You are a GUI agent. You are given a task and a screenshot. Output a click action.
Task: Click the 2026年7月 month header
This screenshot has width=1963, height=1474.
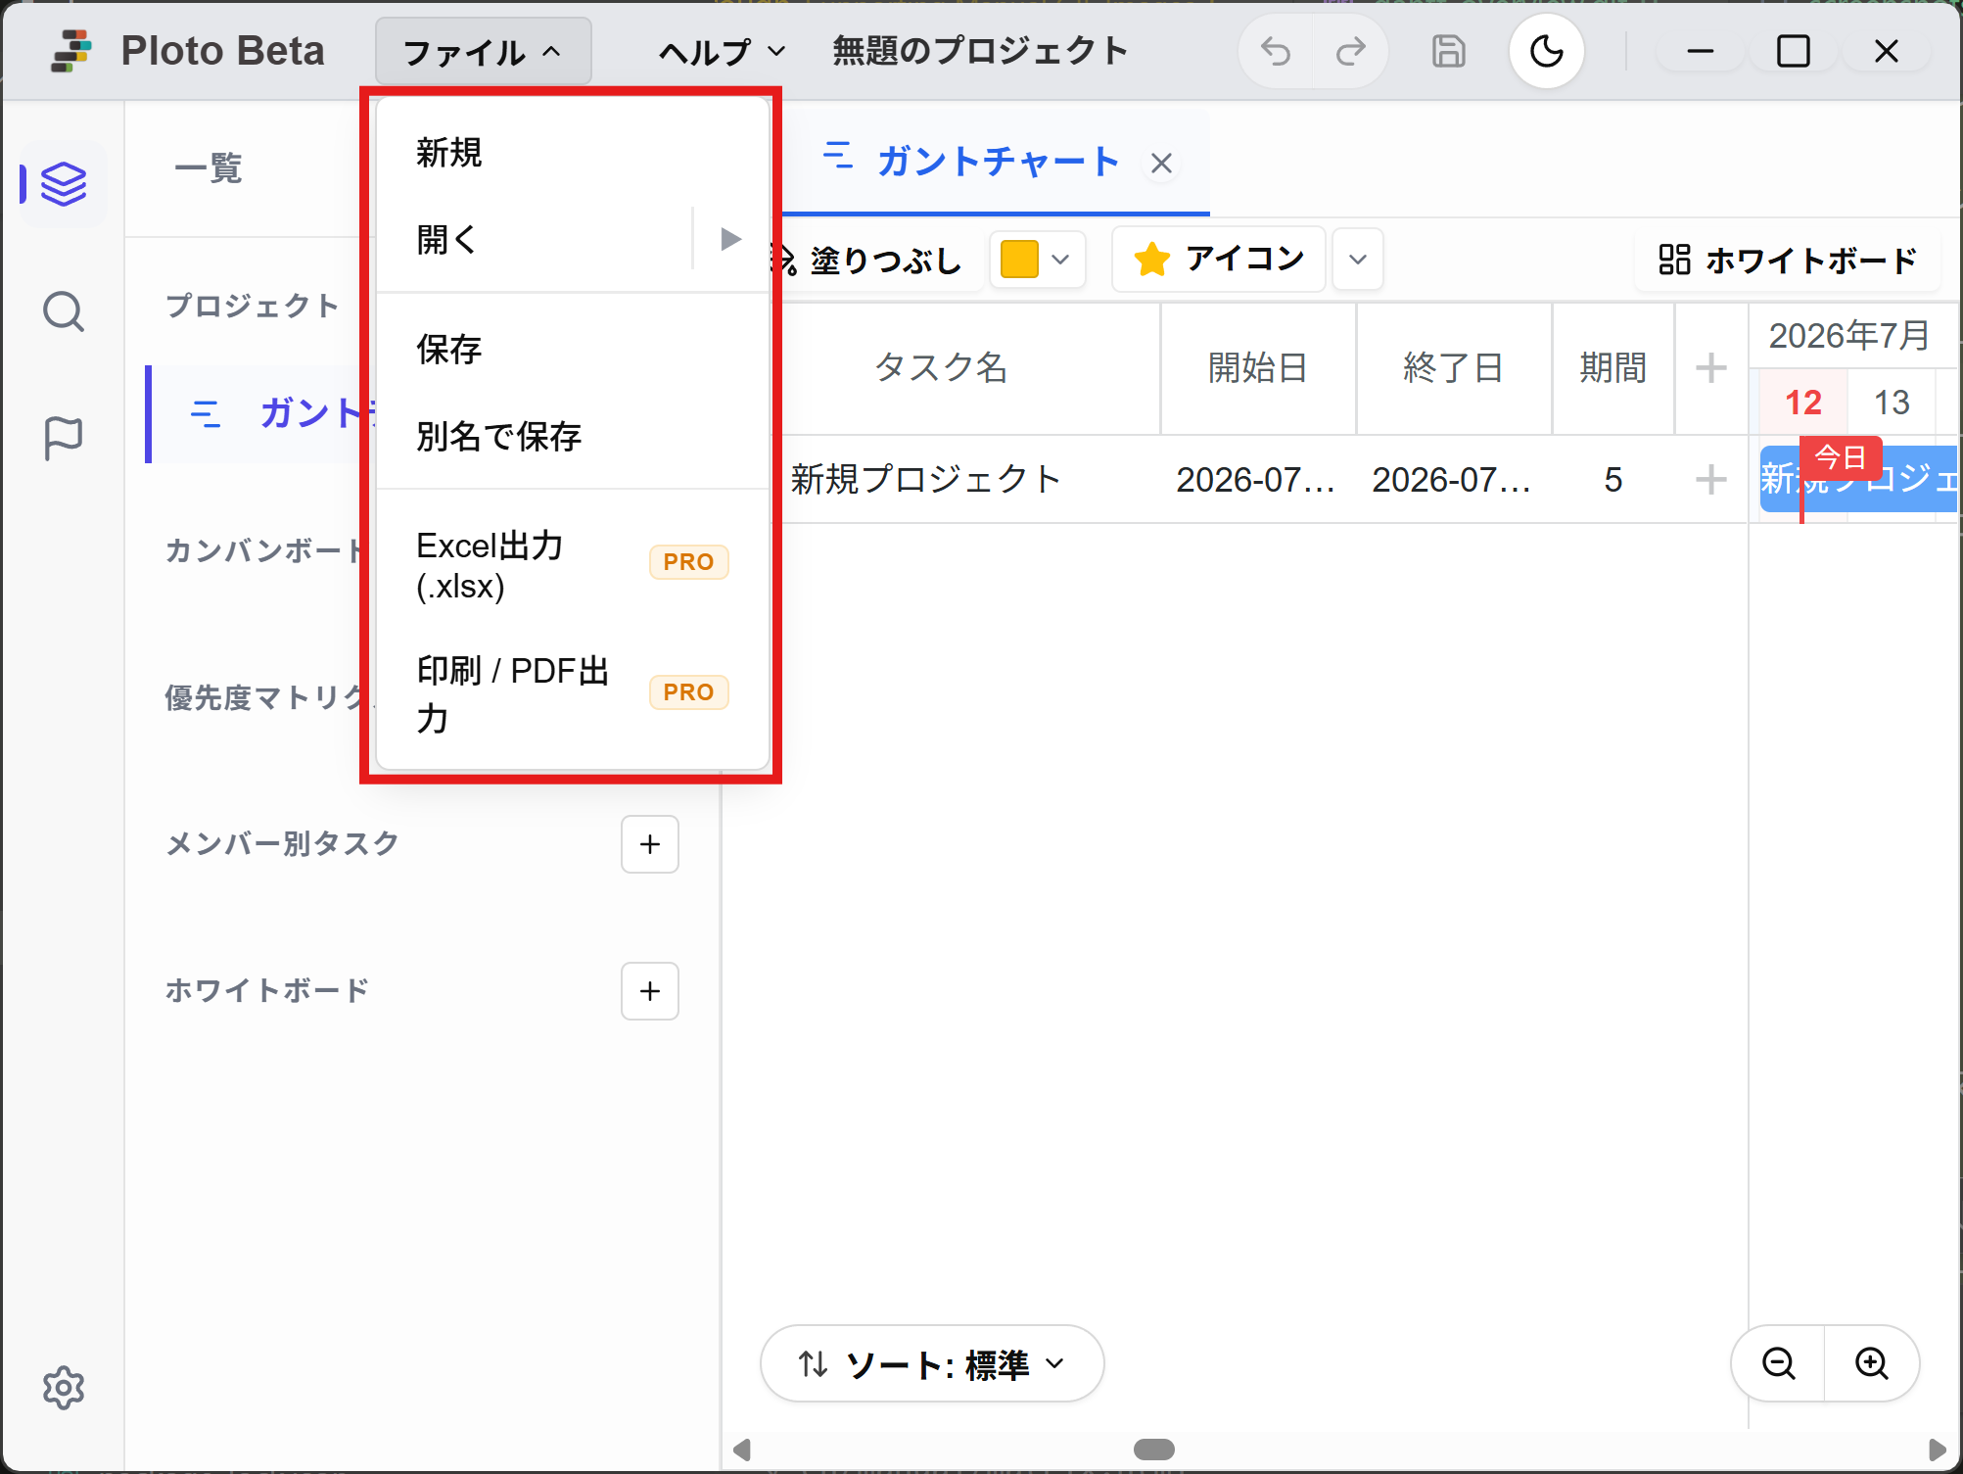pos(1848,336)
